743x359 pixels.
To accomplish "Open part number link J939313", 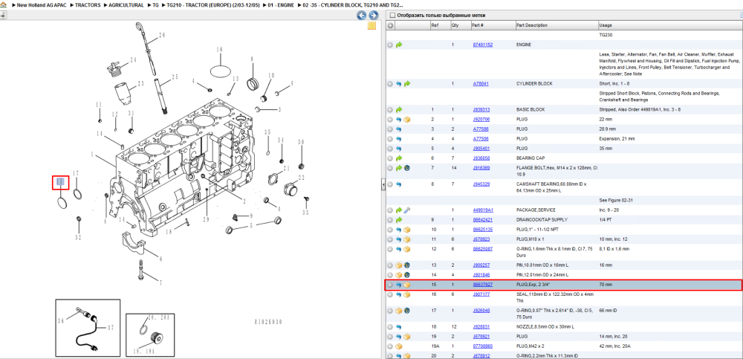I will 481,109.
